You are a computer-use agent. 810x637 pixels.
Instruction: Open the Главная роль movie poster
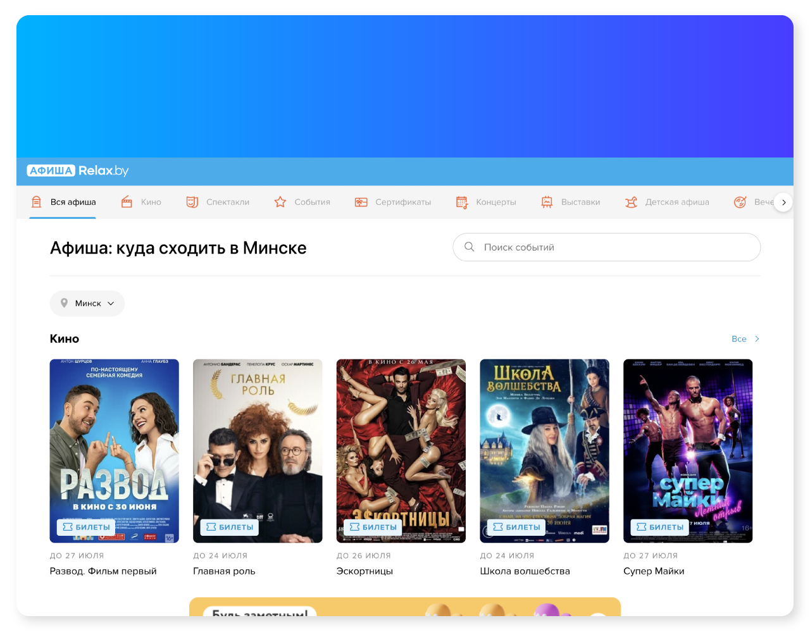[x=258, y=451]
